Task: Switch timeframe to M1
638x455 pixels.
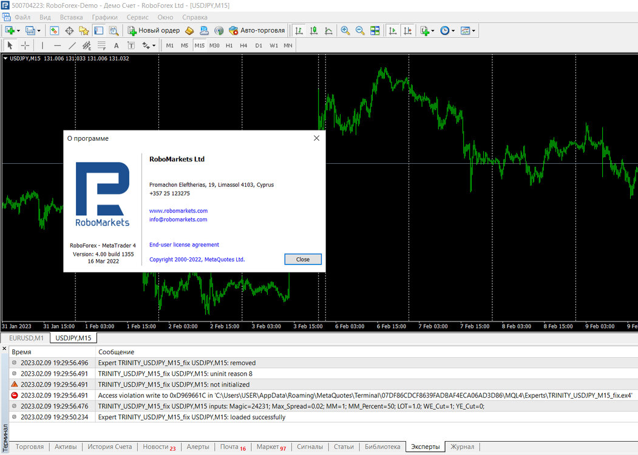Action: [170, 45]
